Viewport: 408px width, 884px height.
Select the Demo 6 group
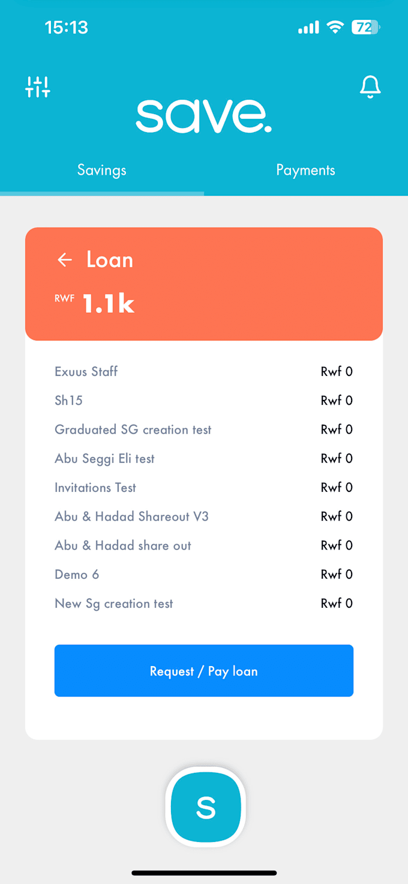(x=204, y=575)
